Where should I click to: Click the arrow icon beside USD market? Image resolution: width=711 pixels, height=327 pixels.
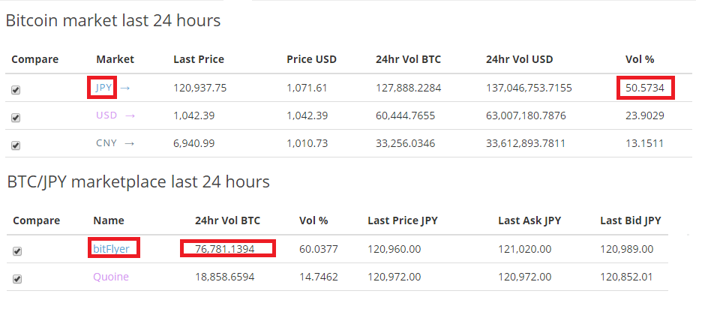[130, 115]
